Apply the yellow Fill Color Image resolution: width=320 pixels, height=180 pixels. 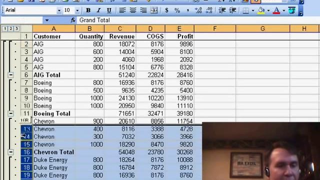pyautogui.click(x=261, y=10)
